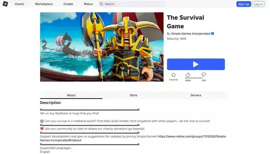The image size is (270, 154).
Task: Click the castle emoji icon
Action: point(42,121)
